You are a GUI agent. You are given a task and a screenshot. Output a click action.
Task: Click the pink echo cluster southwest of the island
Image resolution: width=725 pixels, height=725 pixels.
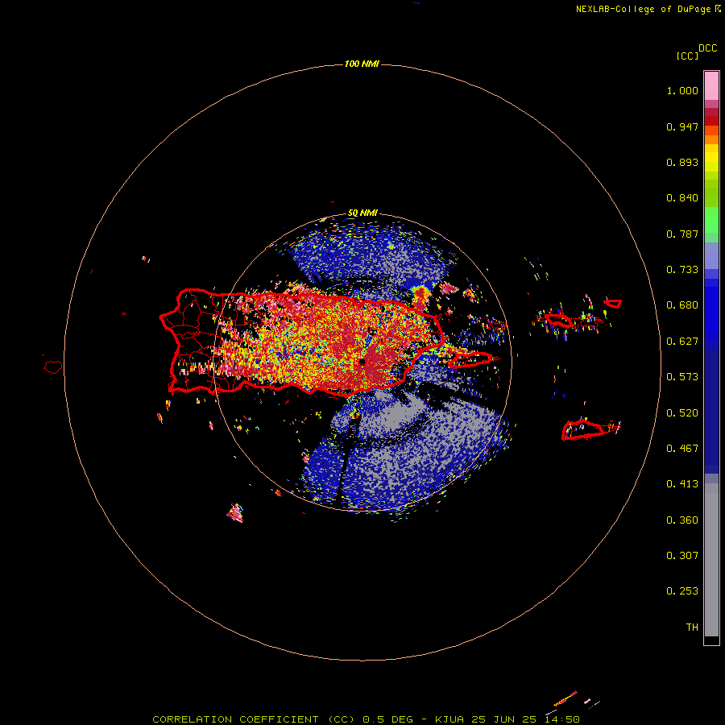coord(235,513)
